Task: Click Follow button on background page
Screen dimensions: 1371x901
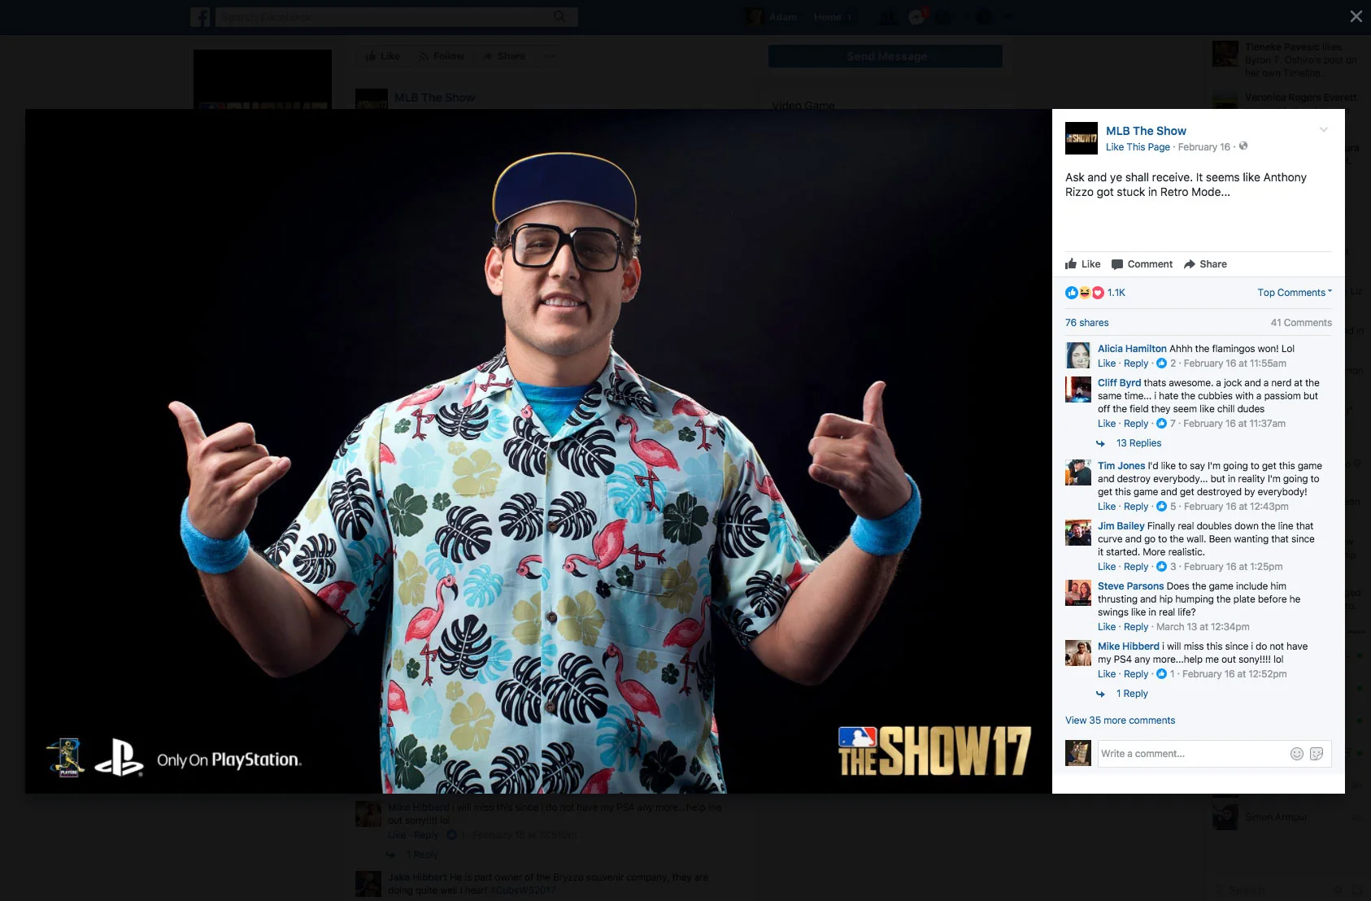Action: coord(442,56)
